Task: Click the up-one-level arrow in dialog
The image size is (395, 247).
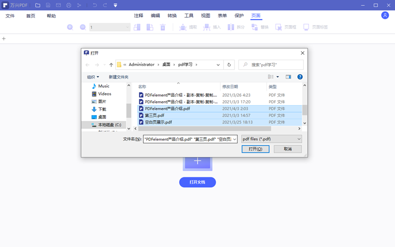Action: coord(111,65)
